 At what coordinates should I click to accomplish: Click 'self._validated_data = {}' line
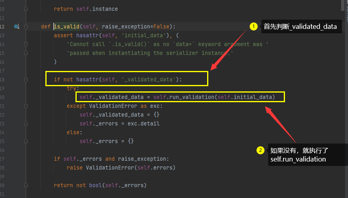pyautogui.click(x=119, y=115)
